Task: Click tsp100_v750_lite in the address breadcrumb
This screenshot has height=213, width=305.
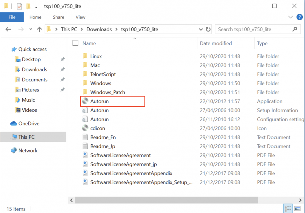Action: click(x=139, y=29)
